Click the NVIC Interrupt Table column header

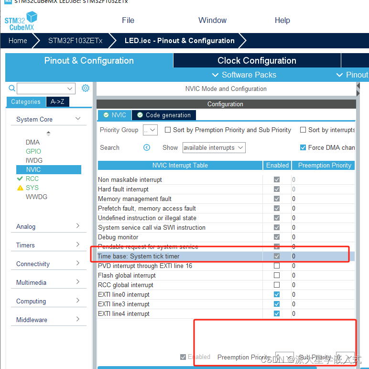click(180, 166)
